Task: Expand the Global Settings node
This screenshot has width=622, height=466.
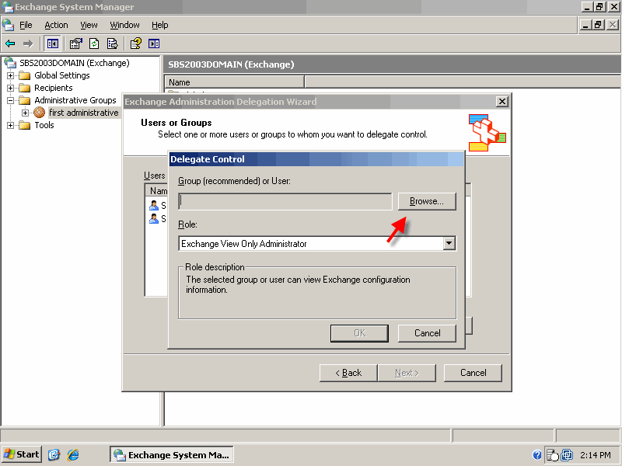Action: (11, 75)
